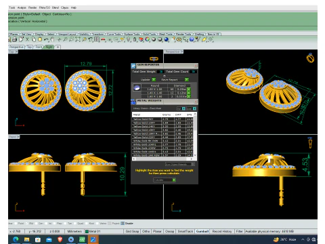The width and height of the screenshot is (325, 244).
Task: Toggle the Mid osnap checkbox
Action: 26,223
